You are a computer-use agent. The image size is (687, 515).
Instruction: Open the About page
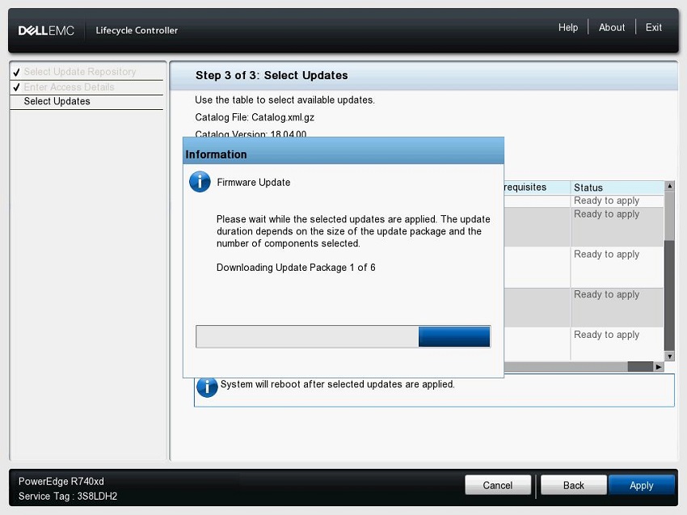coord(612,27)
